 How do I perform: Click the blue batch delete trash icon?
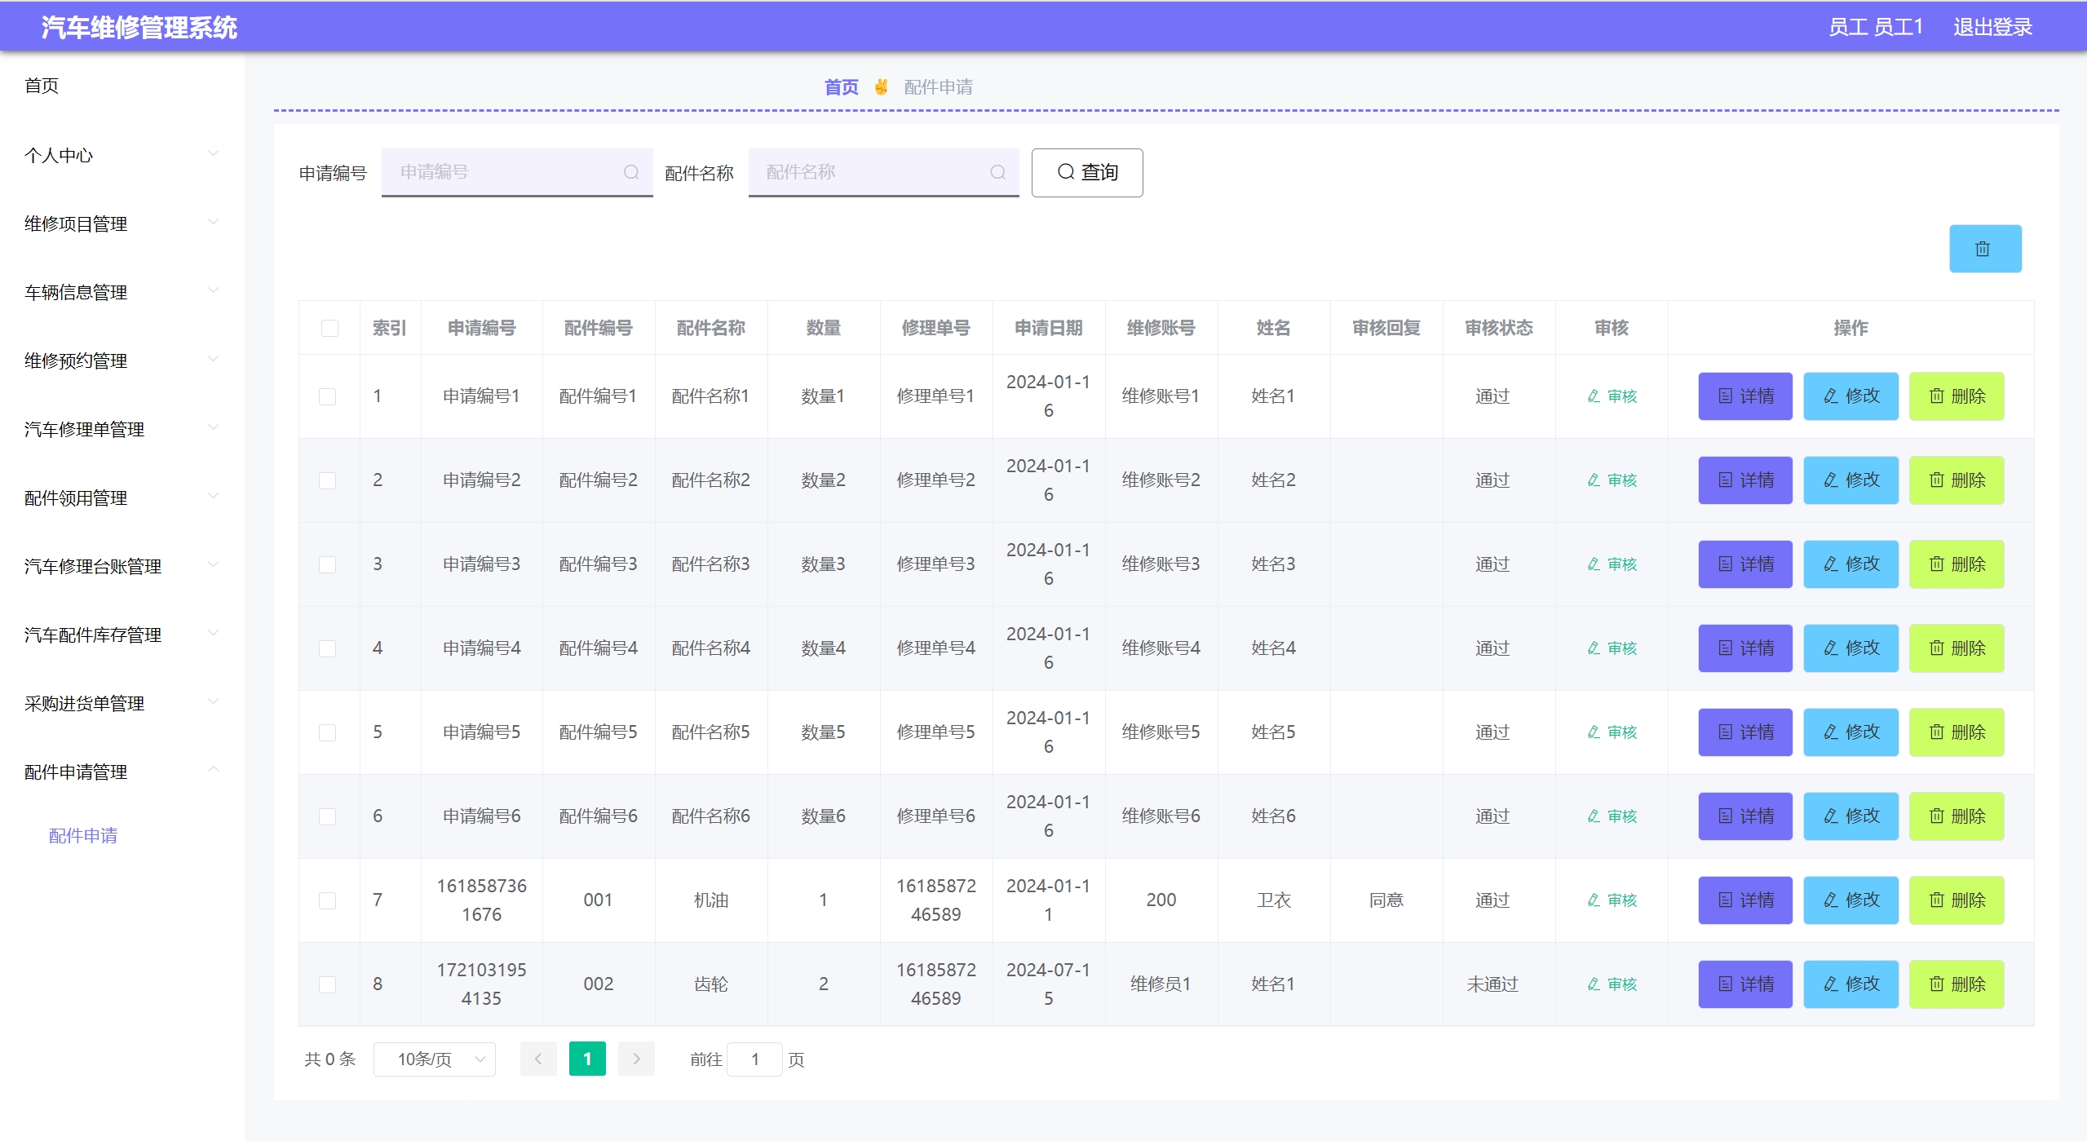[1984, 249]
